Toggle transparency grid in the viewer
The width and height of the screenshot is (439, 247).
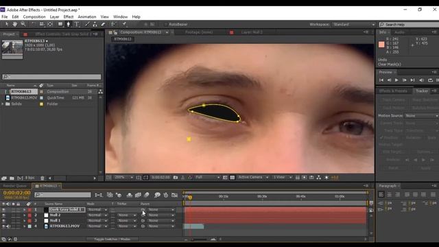[x=232, y=177]
